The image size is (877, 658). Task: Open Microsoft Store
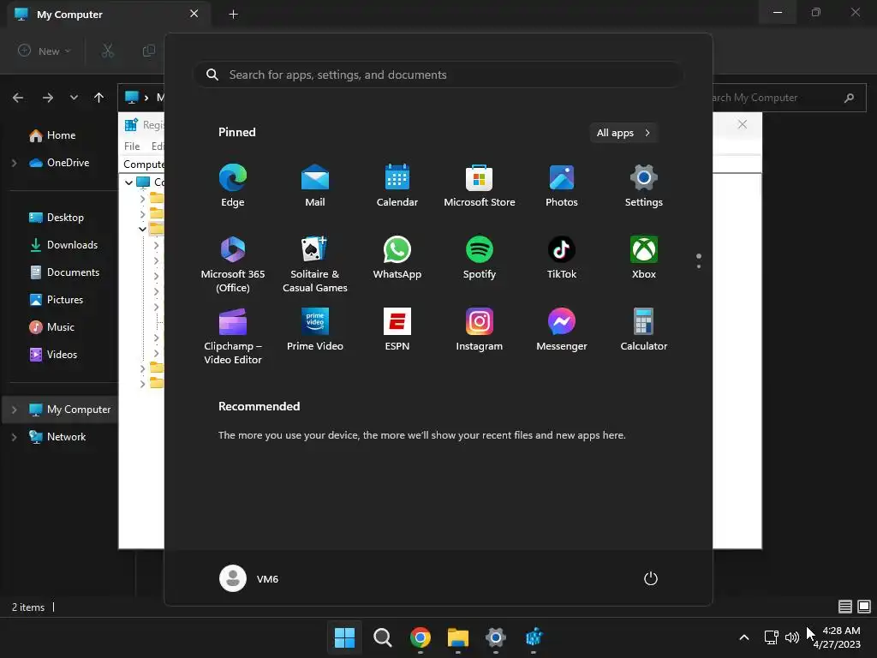tap(480, 186)
